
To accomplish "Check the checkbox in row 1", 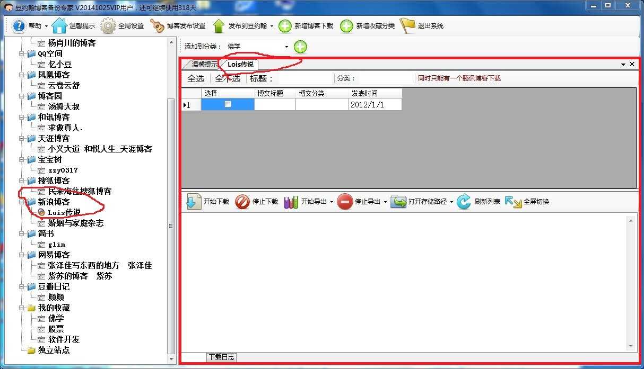I will click(227, 104).
